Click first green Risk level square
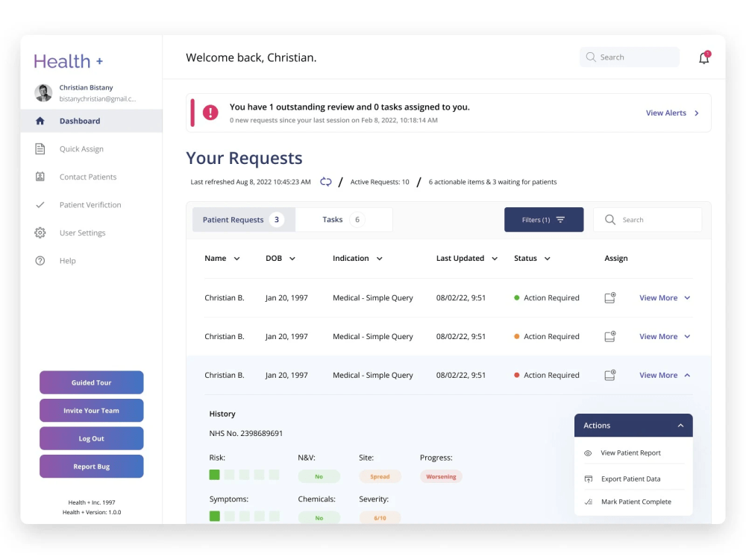This screenshot has width=746, height=559. (215, 474)
